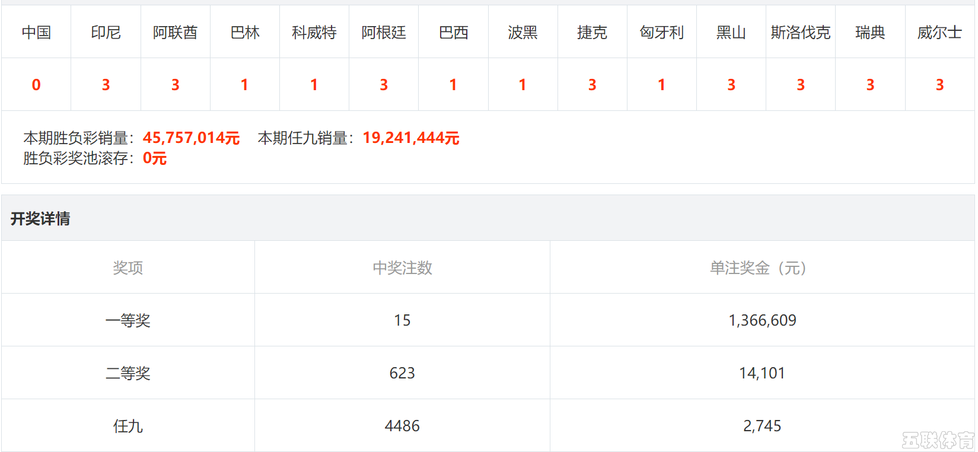Select the 斯洛伐克 team cell
The height and width of the screenshot is (452, 978).
coord(801,32)
